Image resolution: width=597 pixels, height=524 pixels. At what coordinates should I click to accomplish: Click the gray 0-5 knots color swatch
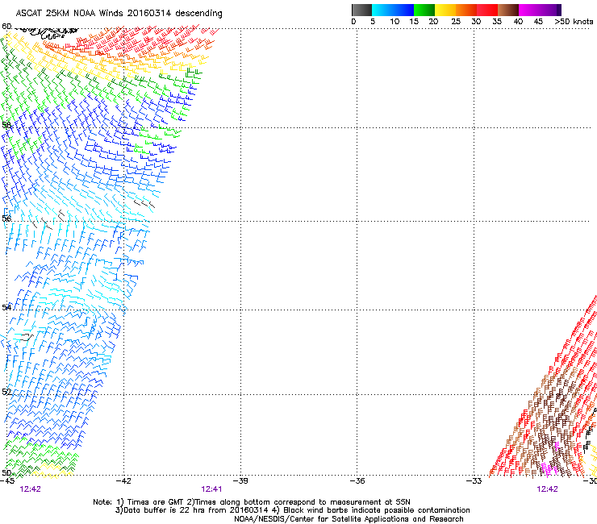click(361, 10)
